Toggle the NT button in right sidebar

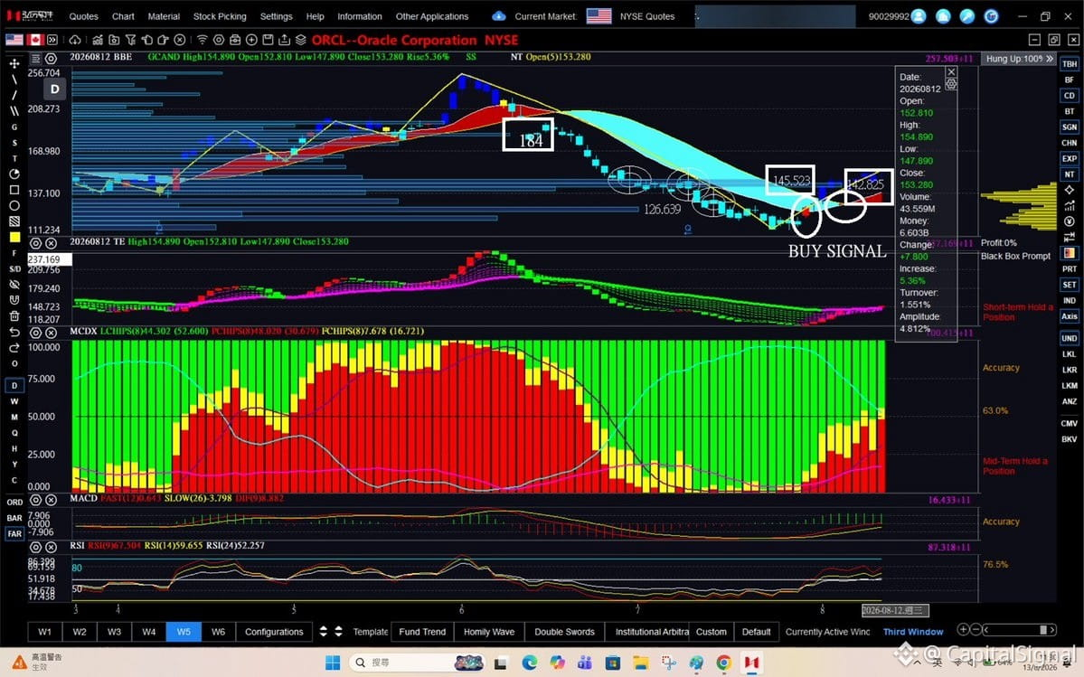pos(1070,174)
